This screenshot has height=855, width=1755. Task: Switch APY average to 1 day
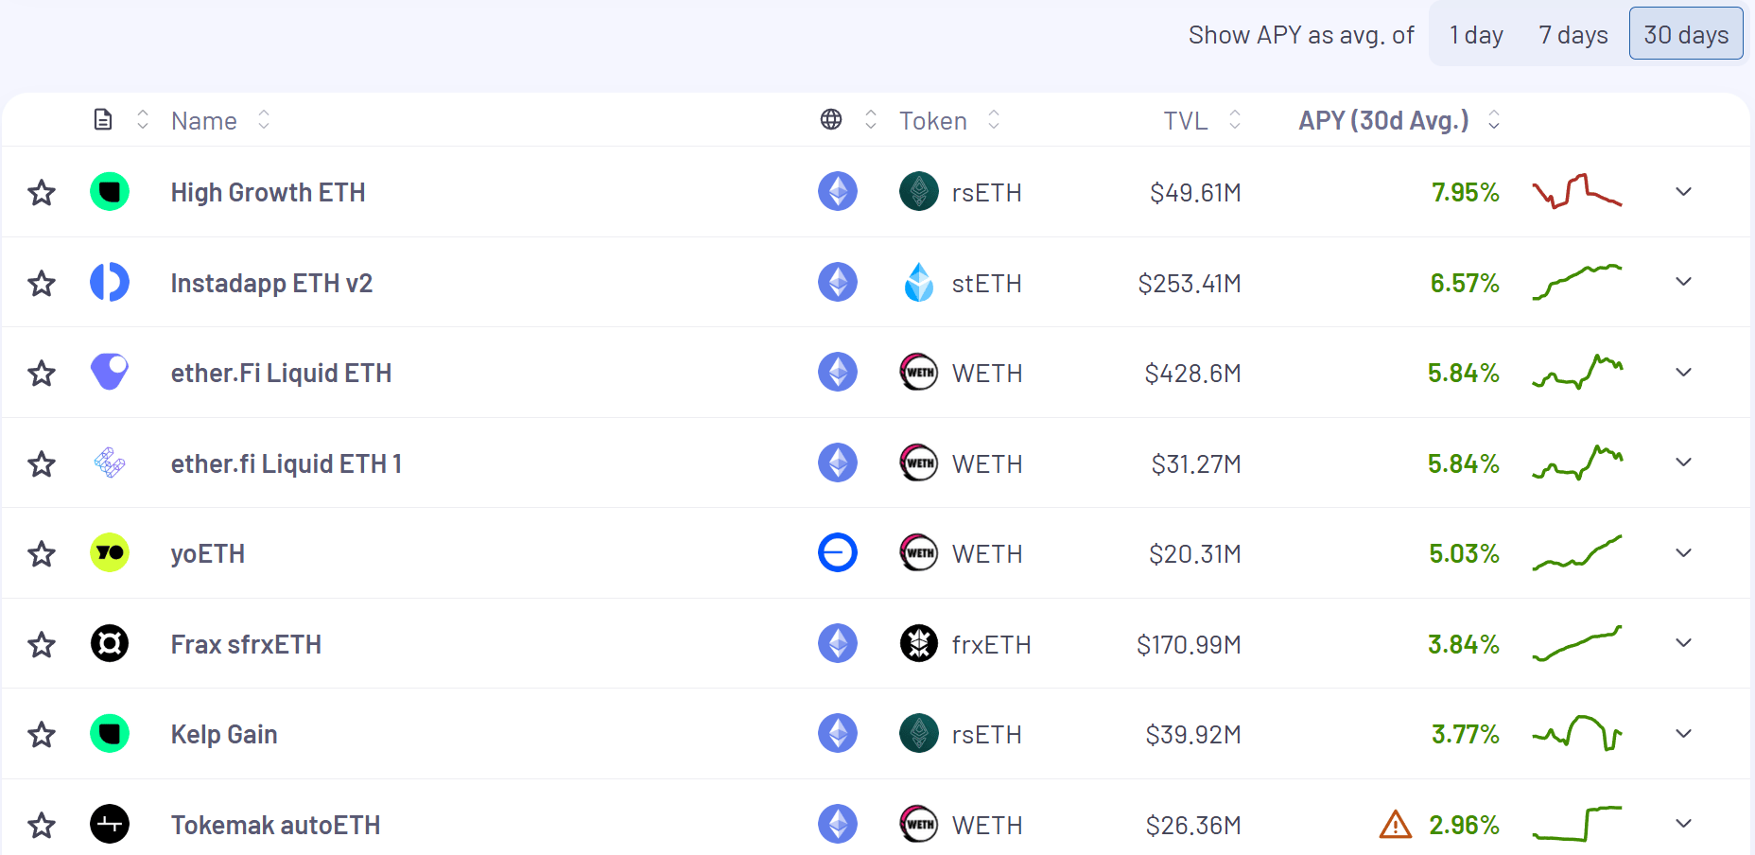pos(1476,35)
